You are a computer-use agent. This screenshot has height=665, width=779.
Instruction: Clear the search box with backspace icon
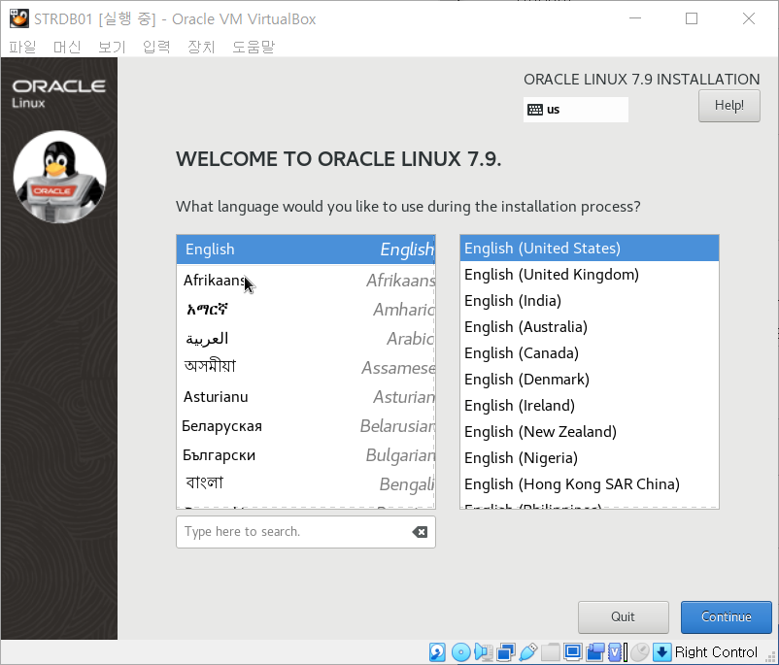420,532
